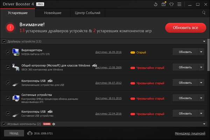Click the red exclamation warning icon
This screenshot has width=210, height=140.
pos(10,28)
